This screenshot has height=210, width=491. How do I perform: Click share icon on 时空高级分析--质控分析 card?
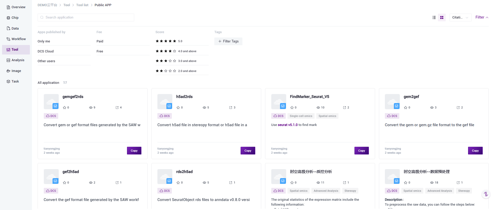(x=345, y=183)
